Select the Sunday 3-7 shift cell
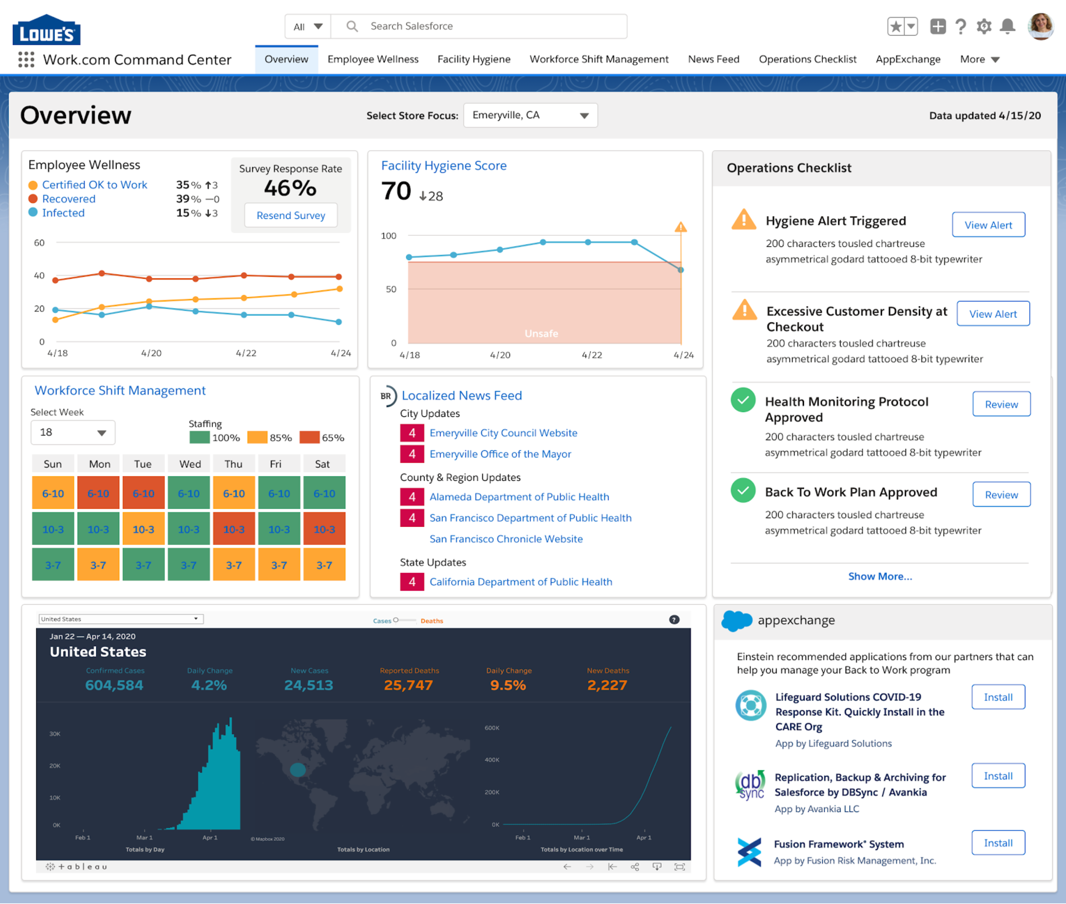Image resolution: width=1066 pixels, height=904 pixels. pyautogui.click(x=53, y=565)
